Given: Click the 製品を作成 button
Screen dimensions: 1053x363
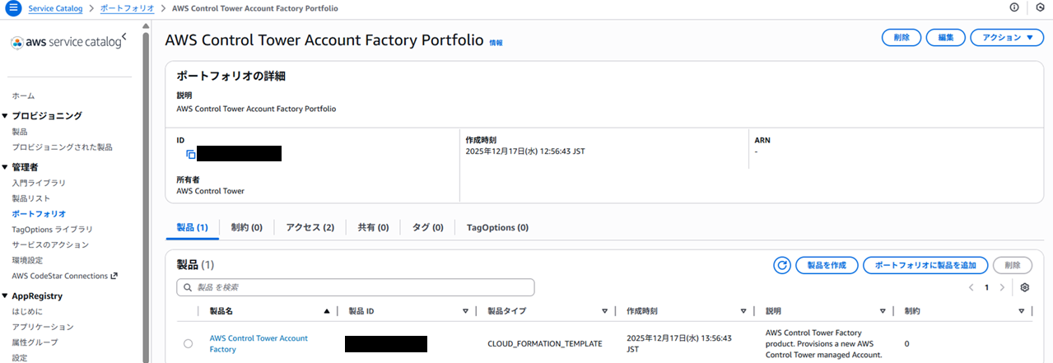Looking at the screenshot, I should [x=827, y=265].
